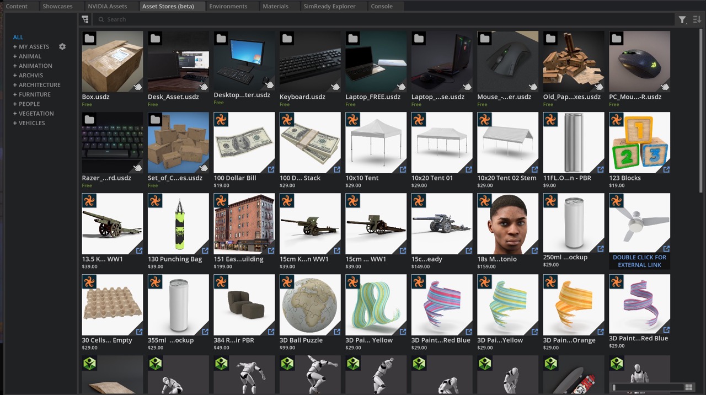Expand ANIMATION category
Screen dimensions: 706x395
pos(15,66)
